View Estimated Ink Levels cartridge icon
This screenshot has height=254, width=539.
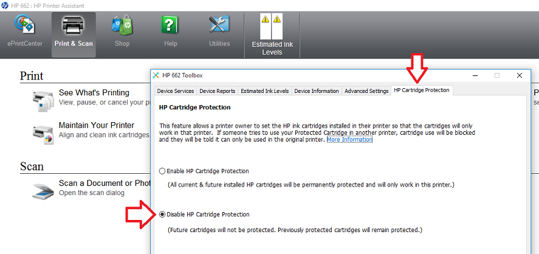coord(272,27)
